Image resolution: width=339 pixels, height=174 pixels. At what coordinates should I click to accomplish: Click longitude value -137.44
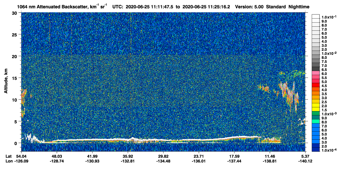coord(234,161)
